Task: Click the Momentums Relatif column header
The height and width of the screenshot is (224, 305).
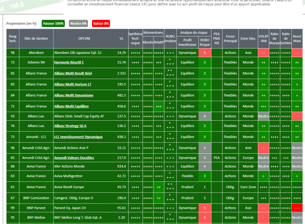Action: 159,42
